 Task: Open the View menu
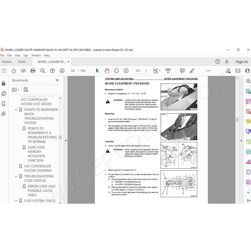[x=18, y=55]
